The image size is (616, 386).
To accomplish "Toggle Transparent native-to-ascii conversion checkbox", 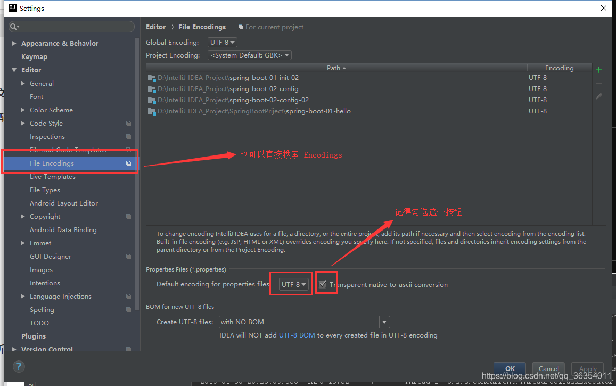I will pos(323,284).
